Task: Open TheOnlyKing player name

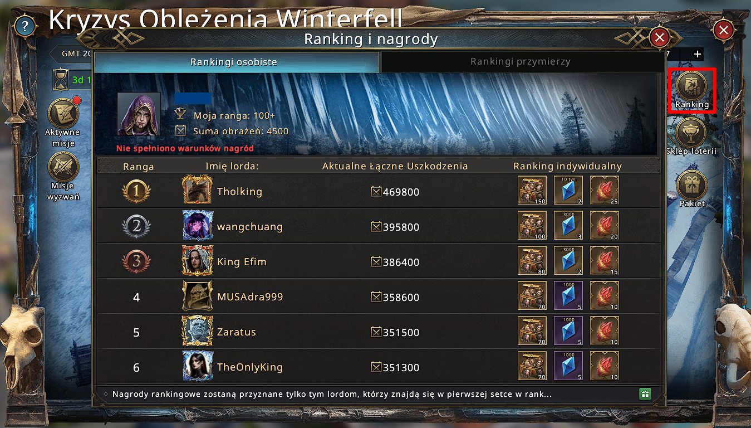Action: click(x=250, y=367)
